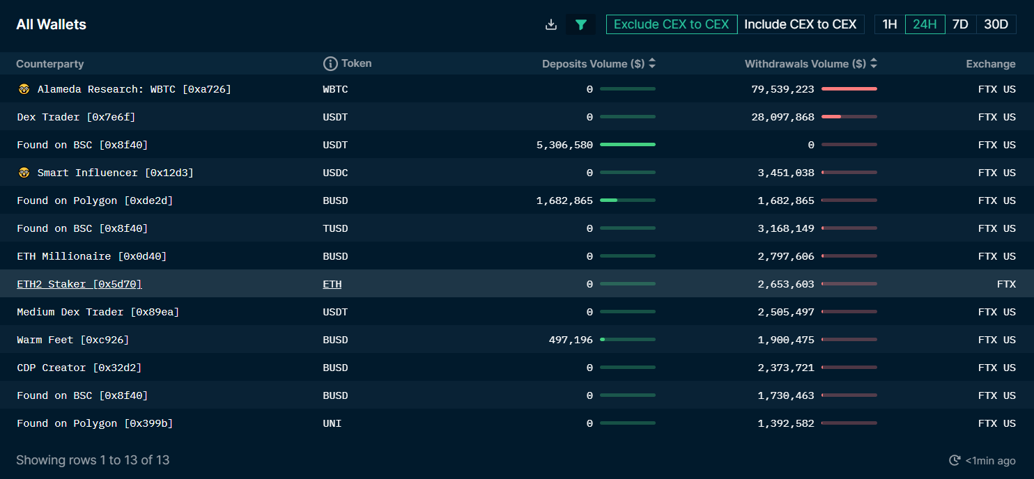Open Dex Trader [0x7e6f] wallet

[x=76, y=117]
